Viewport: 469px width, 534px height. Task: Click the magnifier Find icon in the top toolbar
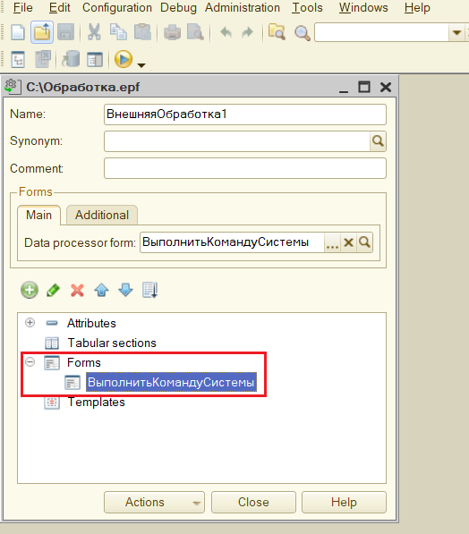click(302, 33)
